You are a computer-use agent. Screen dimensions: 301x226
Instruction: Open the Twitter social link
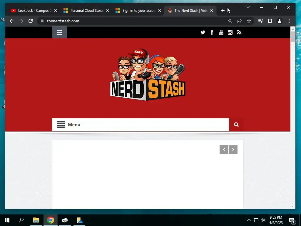(203, 32)
